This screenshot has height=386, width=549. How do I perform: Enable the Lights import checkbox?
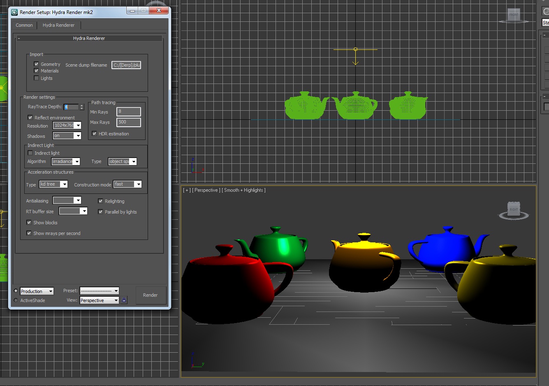coord(36,78)
